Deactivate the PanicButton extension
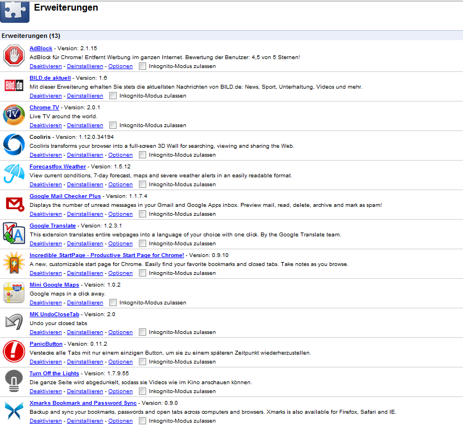463x426 pixels. point(46,361)
